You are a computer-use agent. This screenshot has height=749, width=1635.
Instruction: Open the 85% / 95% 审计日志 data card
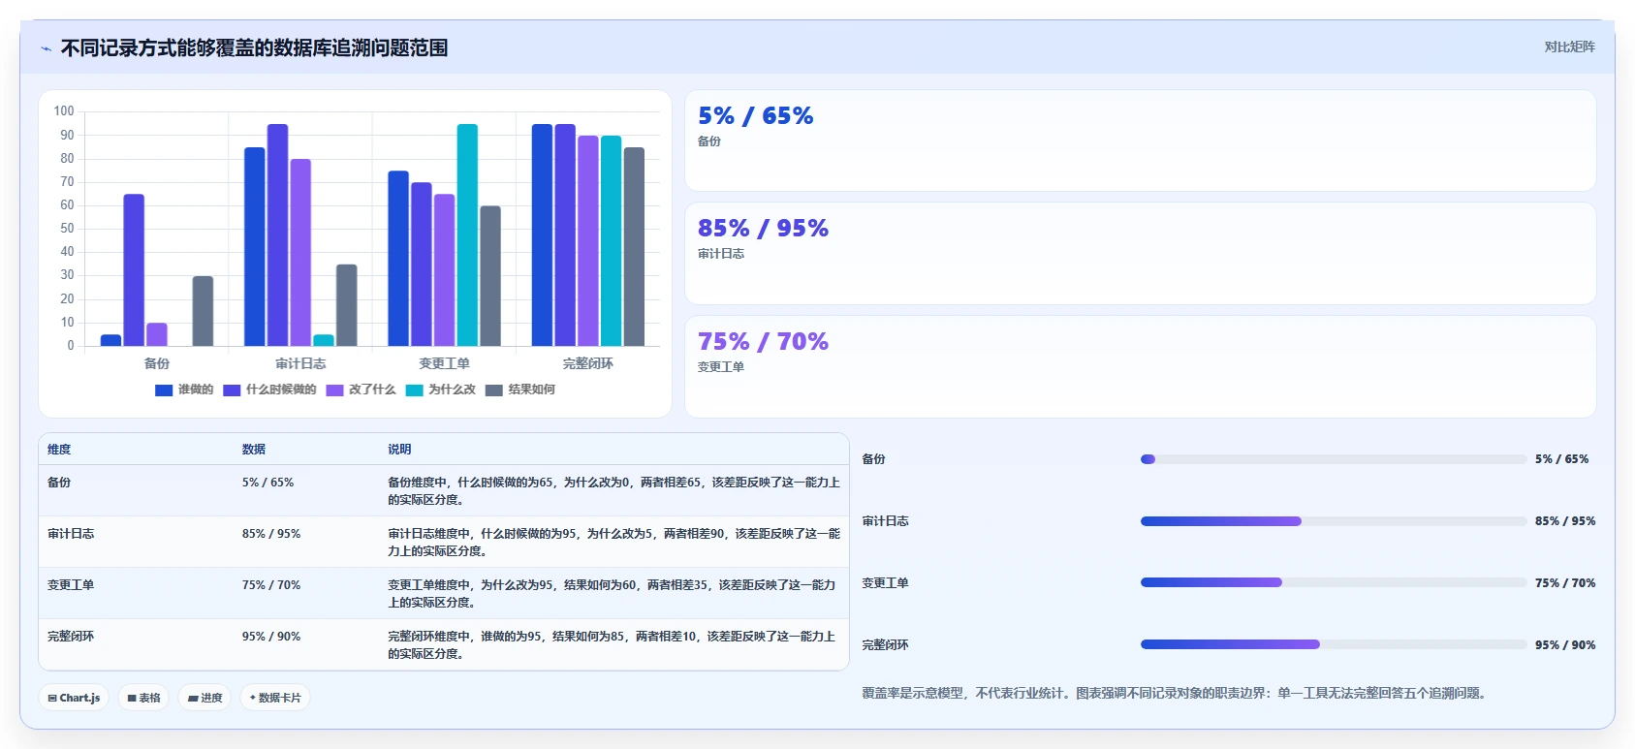click(x=1140, y=254)
